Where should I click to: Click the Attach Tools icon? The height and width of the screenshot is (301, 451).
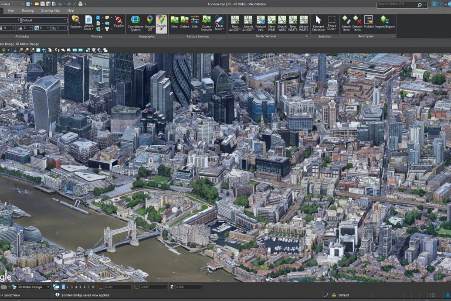pos(88,21)
